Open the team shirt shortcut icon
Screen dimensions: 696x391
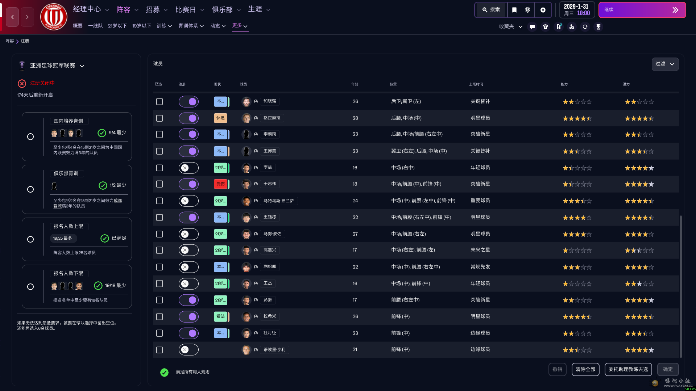click(545, 27)
